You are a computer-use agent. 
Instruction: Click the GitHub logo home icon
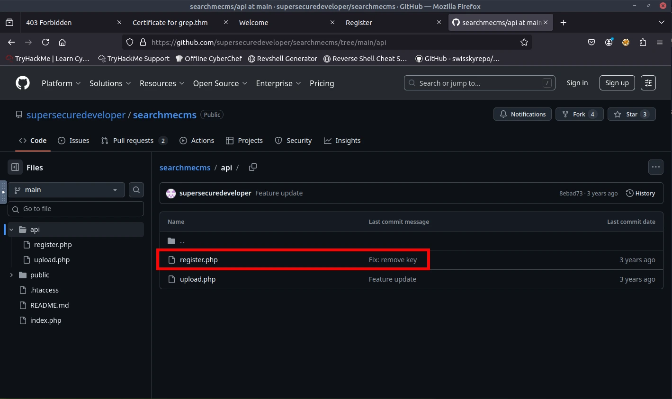(x=23, y=83)
